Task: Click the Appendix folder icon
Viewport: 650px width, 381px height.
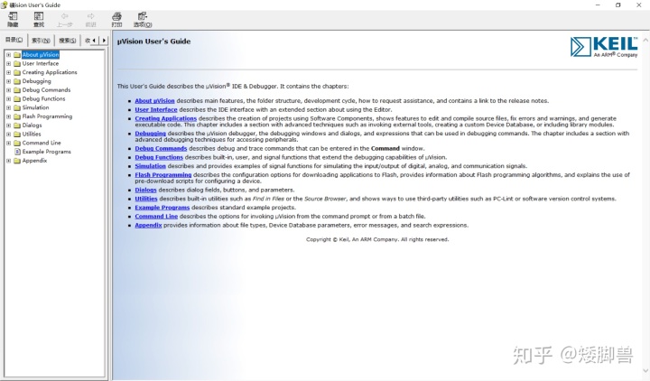Action: 17,161
